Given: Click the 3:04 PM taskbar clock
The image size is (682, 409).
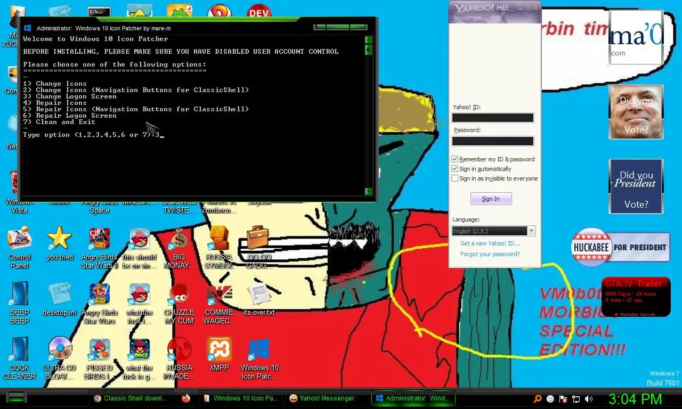Looking at the screenshot, I should (635, 399).
